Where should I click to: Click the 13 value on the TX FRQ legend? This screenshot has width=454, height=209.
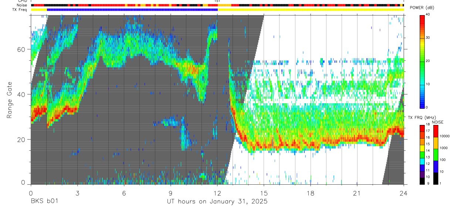[428, 157]
